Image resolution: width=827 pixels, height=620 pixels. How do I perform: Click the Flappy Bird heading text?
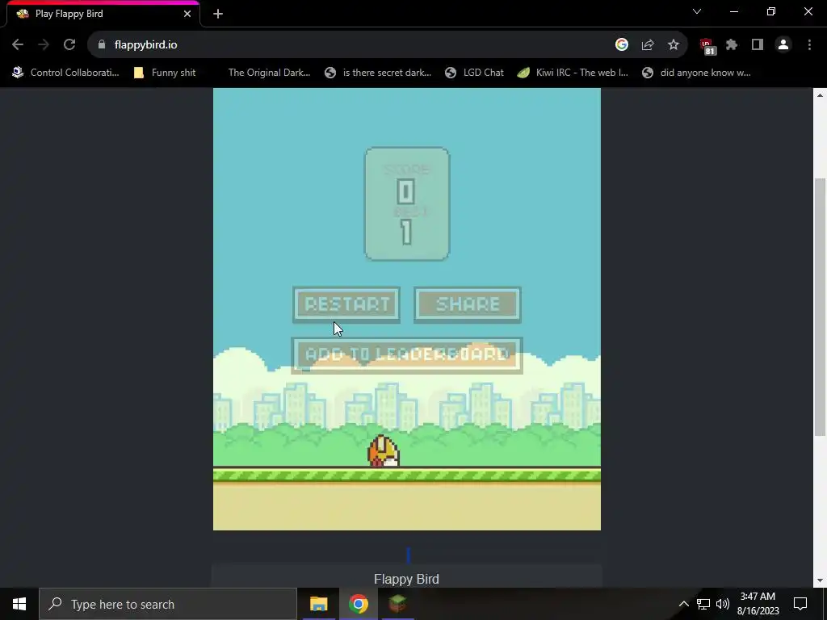(x=407, y=579)
